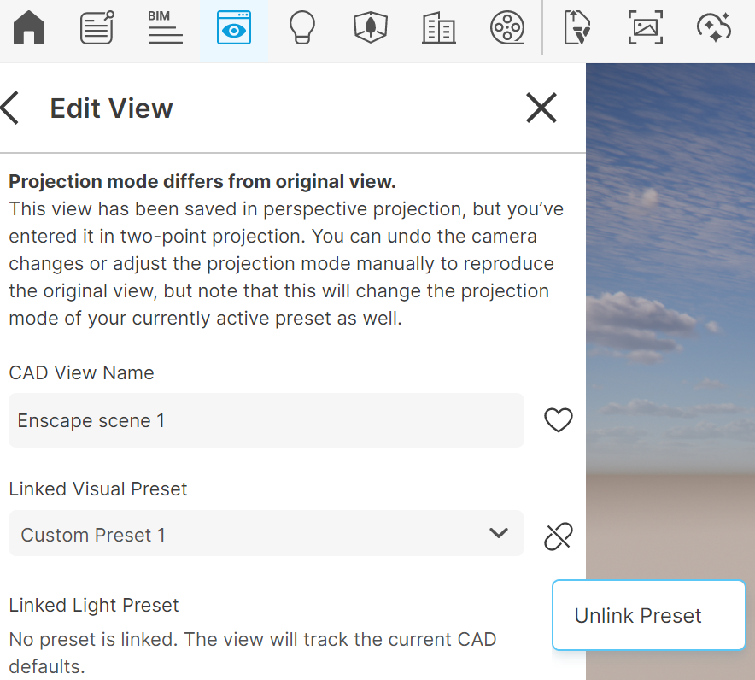Open the Video Editor film reel icon

507,28
